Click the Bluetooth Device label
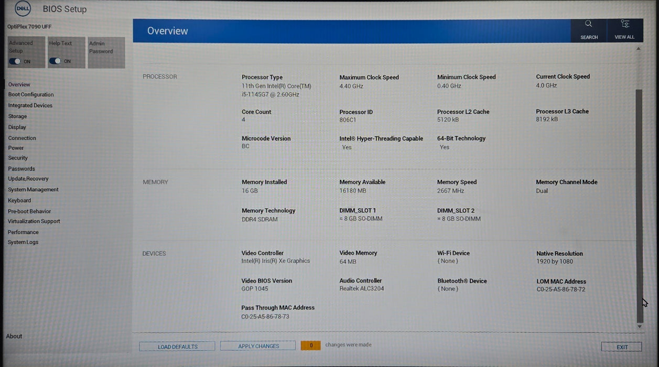 462,281
